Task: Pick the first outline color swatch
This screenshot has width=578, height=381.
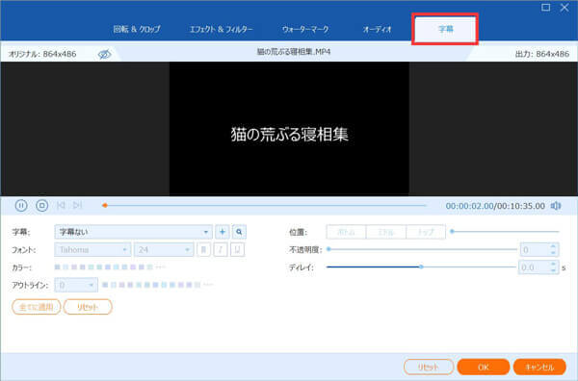Action: 105,285
